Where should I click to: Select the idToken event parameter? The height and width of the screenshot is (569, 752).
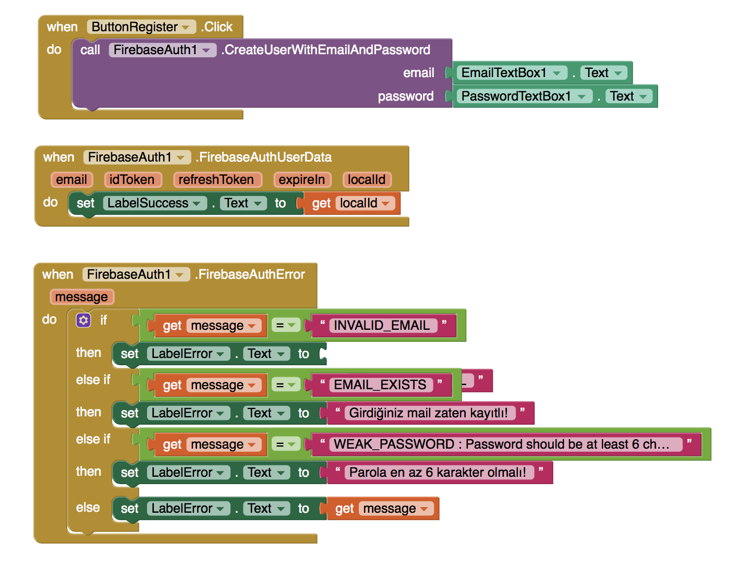(x=132, y=180)
